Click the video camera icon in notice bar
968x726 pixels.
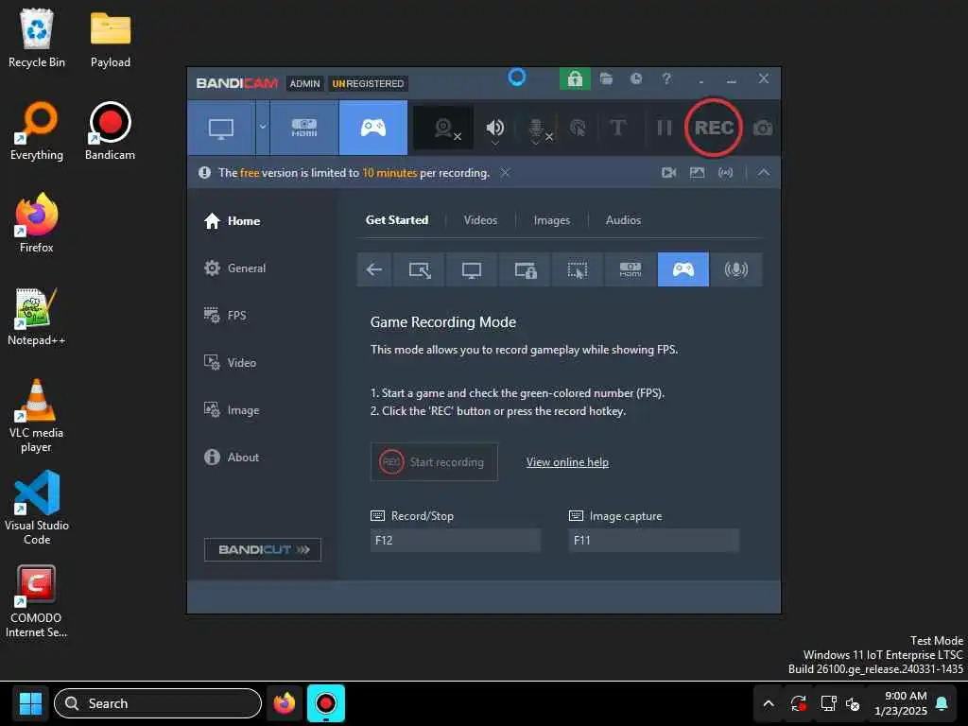point(668,173)
